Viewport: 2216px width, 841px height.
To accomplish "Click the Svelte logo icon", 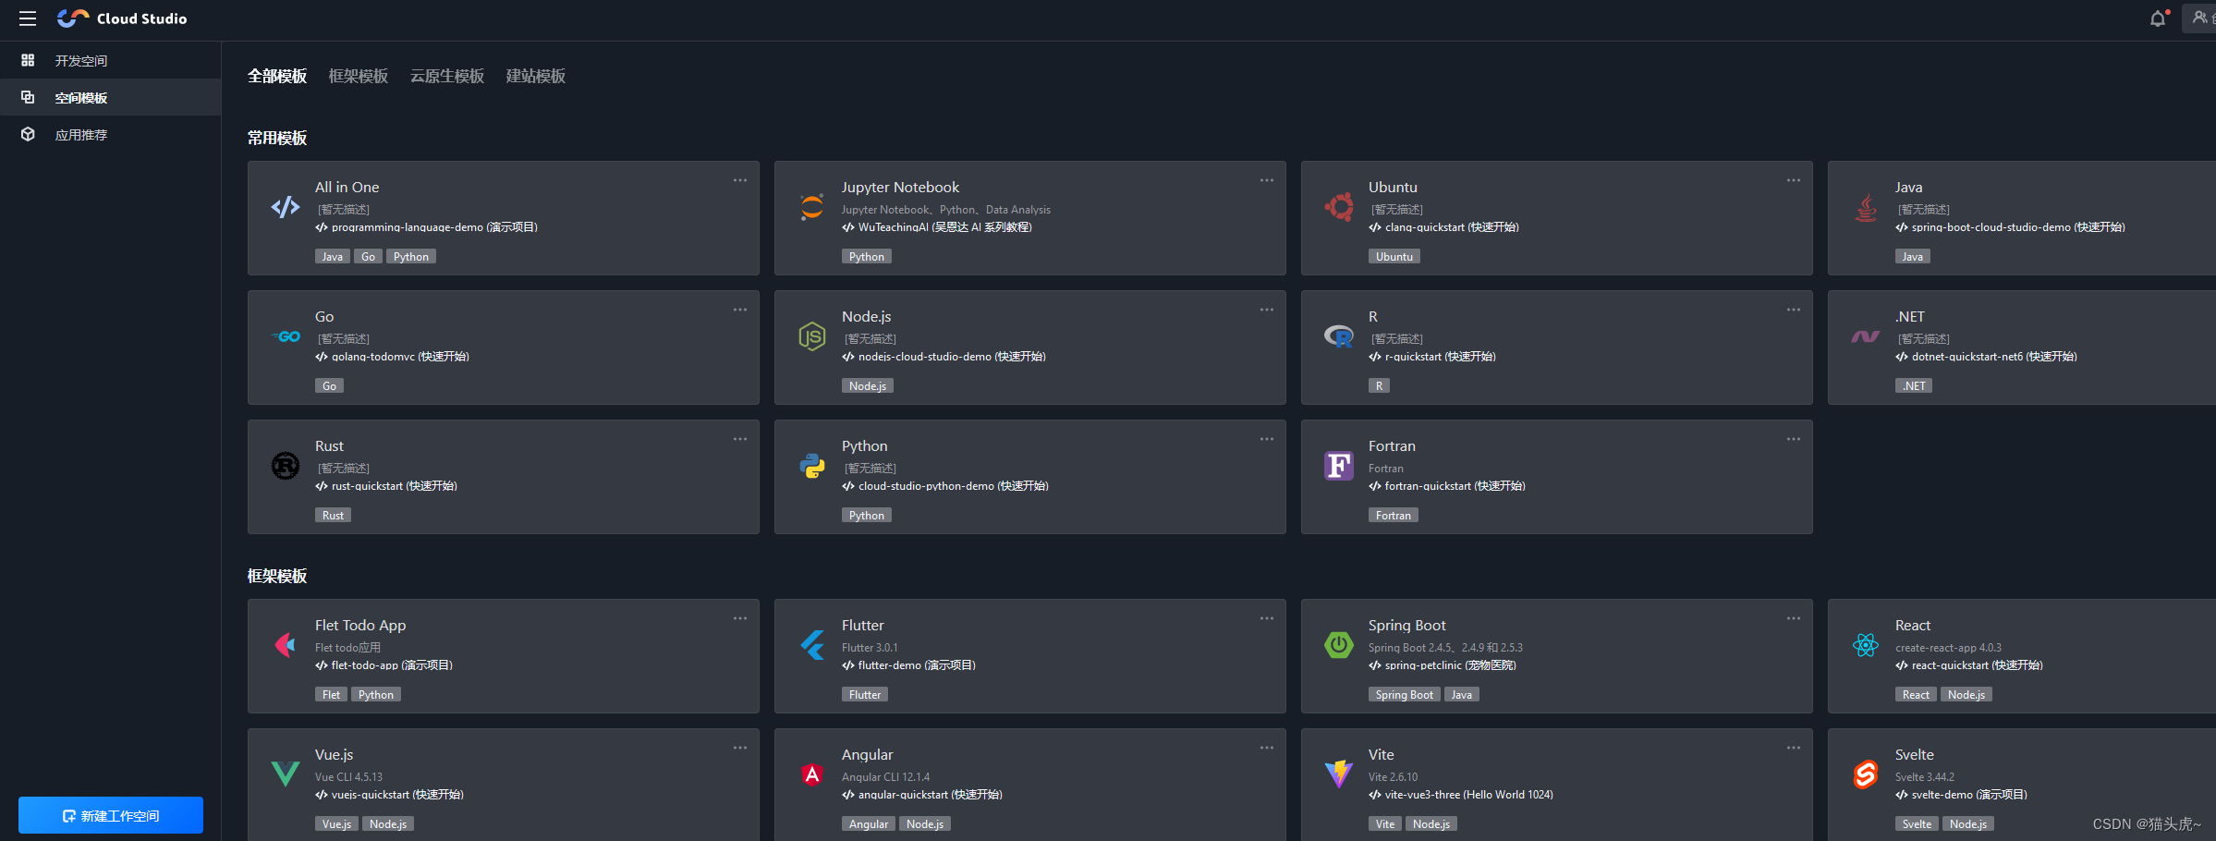I will [x=1866, y=774].
